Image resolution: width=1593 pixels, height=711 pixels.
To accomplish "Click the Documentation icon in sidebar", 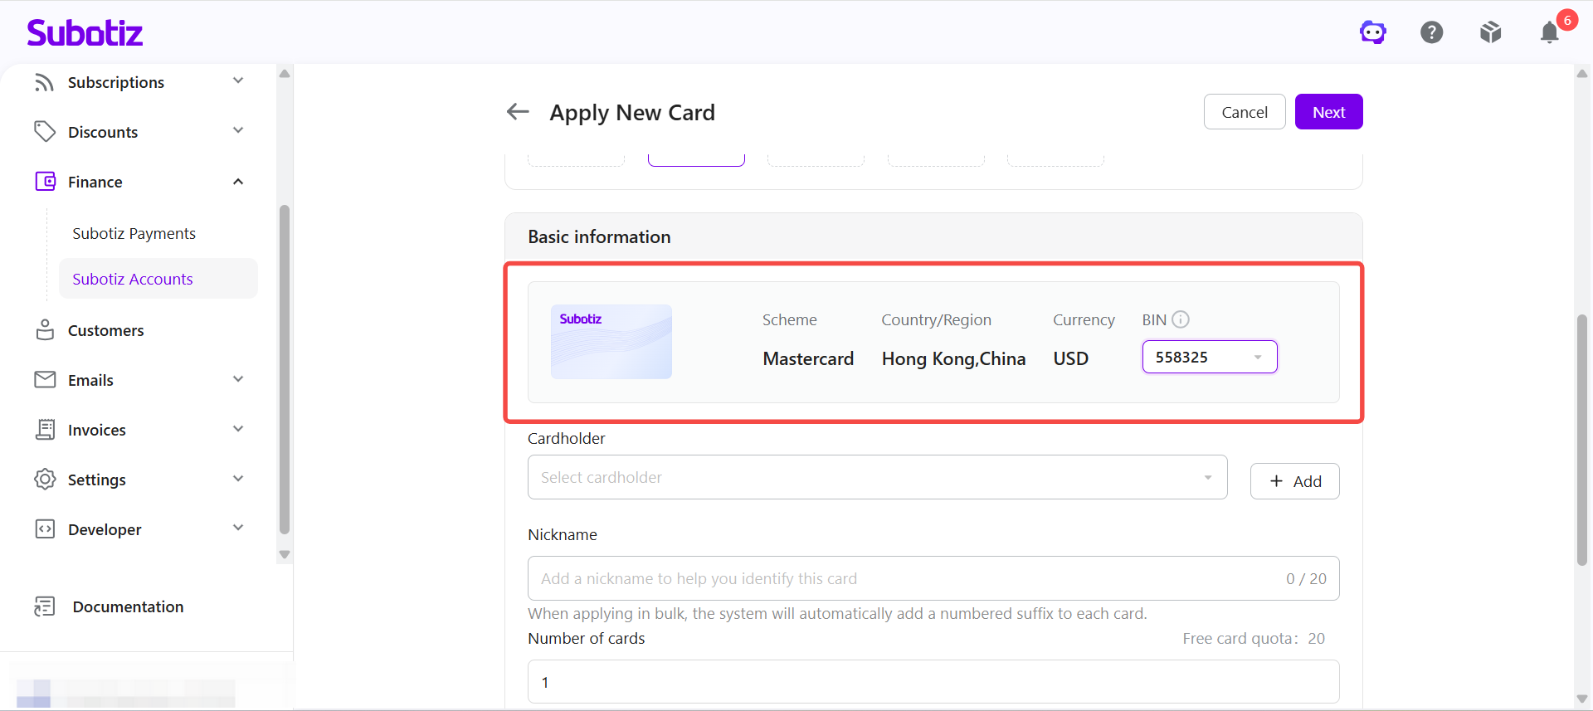I will pos(45,606).
